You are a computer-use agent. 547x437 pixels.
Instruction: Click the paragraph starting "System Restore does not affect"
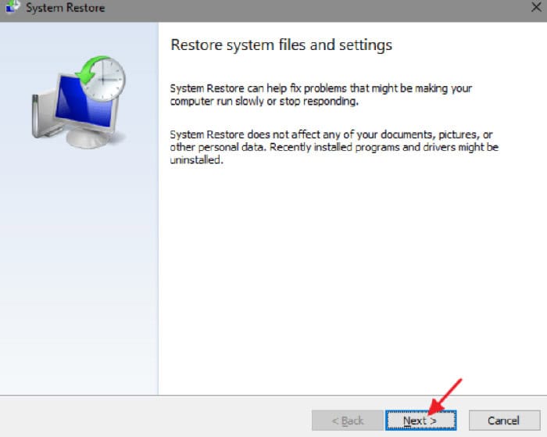click(334, 147)
